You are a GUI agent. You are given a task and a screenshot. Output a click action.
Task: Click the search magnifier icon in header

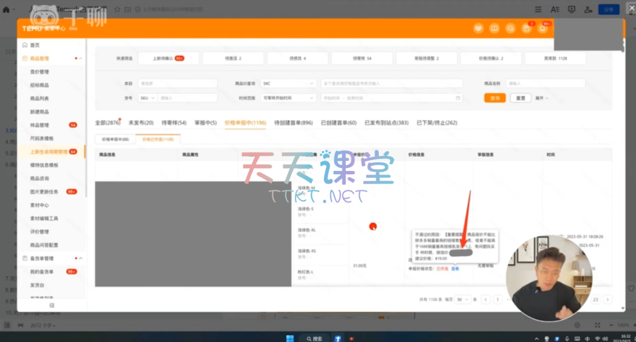point(510,28)
